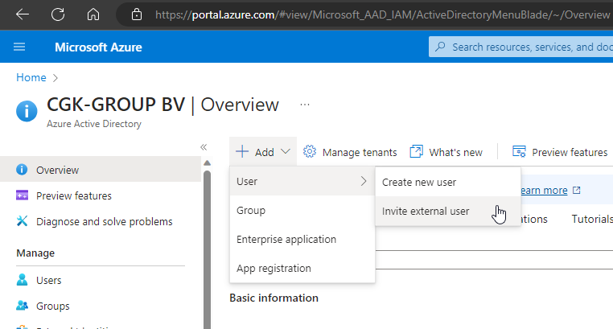This screenshot has width=613, height=329.
Task: Click the Home breadcrumb link
Action: 31,77
